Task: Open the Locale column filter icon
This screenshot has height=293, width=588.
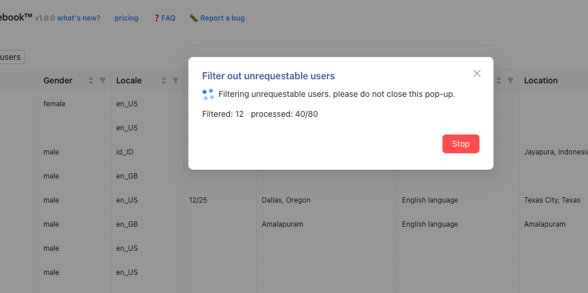Action: coord(175,80)
